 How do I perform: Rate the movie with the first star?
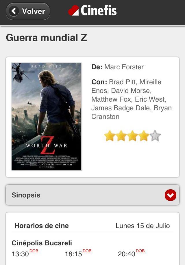click(110, 136)
